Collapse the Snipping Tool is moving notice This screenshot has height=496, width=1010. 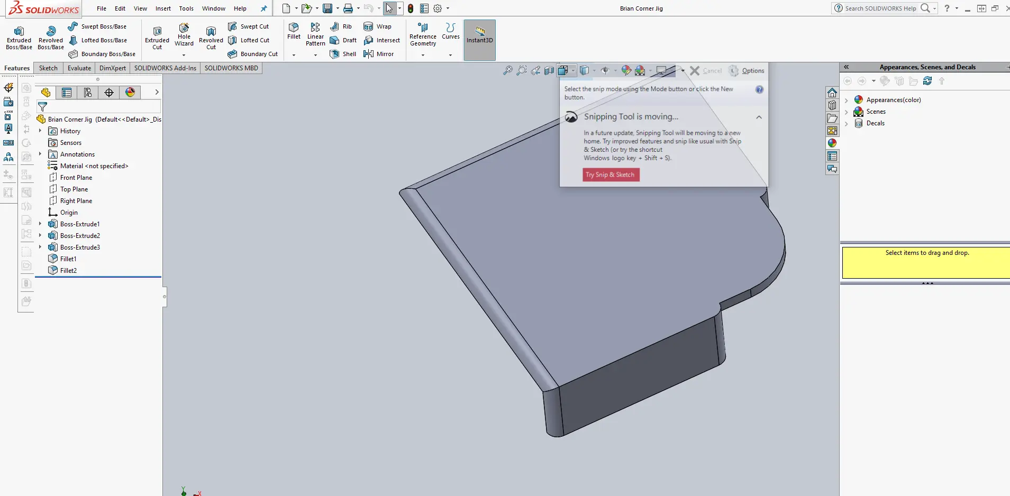tap(759, 117)
